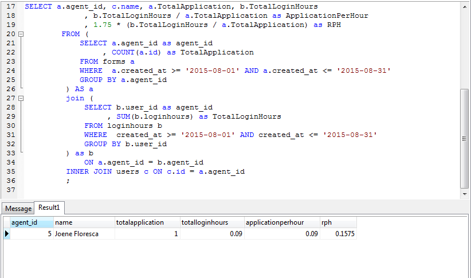The image size is (471, 278).
Task: Sort by the agent_id column header
Action: [x=32, y=222]
